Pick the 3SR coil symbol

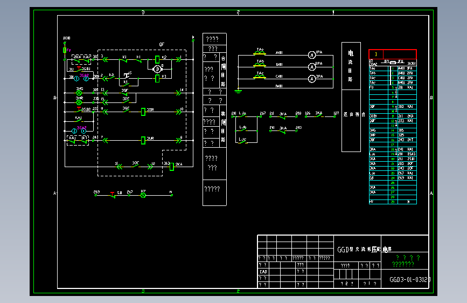click(x=143, y=112)
